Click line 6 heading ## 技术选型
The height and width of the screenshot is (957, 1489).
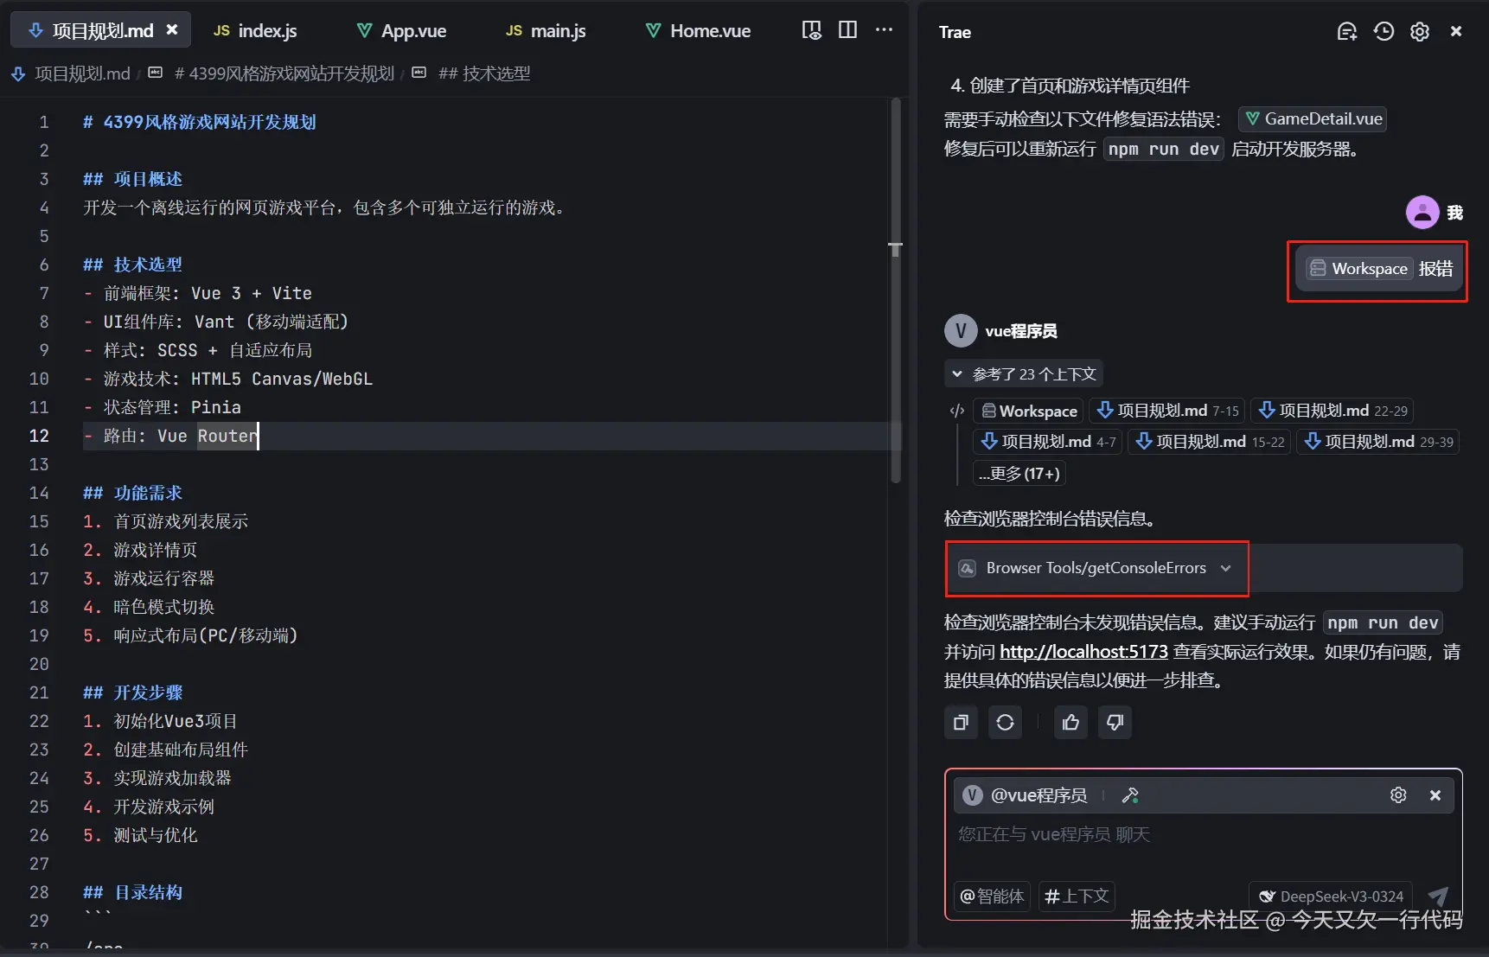(x=132, y=265)
